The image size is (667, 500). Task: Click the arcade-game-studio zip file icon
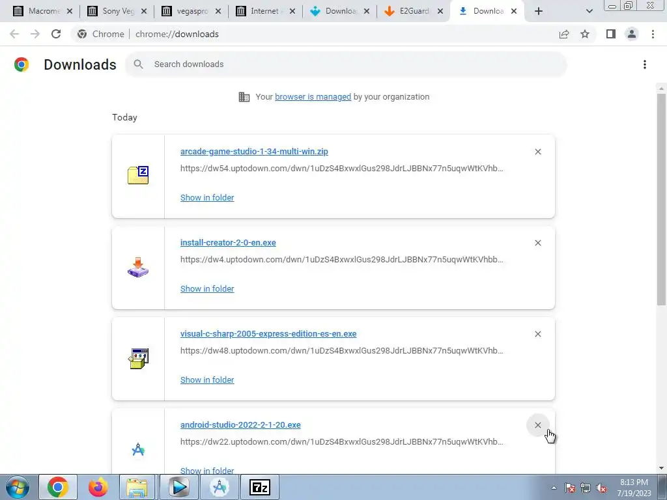138,175
